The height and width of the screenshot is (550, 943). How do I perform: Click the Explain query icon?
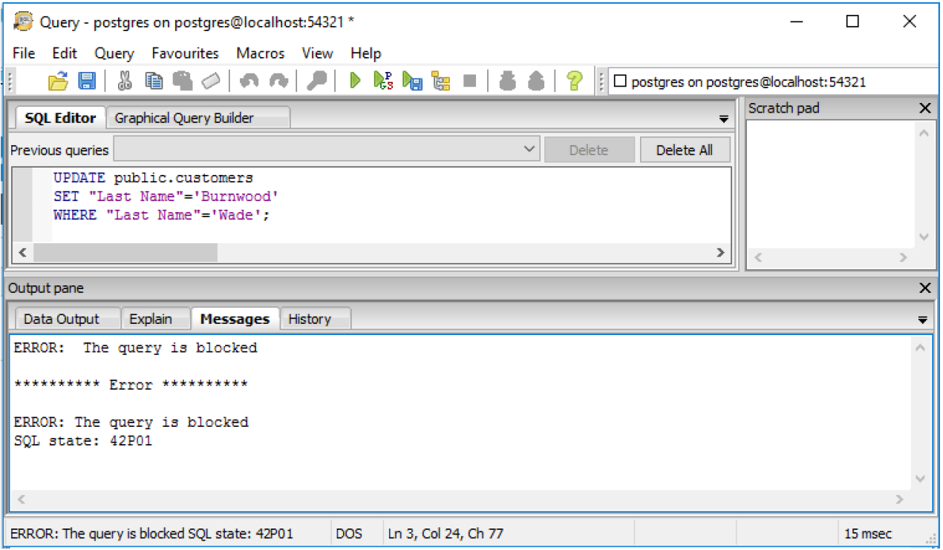(441, 81)
